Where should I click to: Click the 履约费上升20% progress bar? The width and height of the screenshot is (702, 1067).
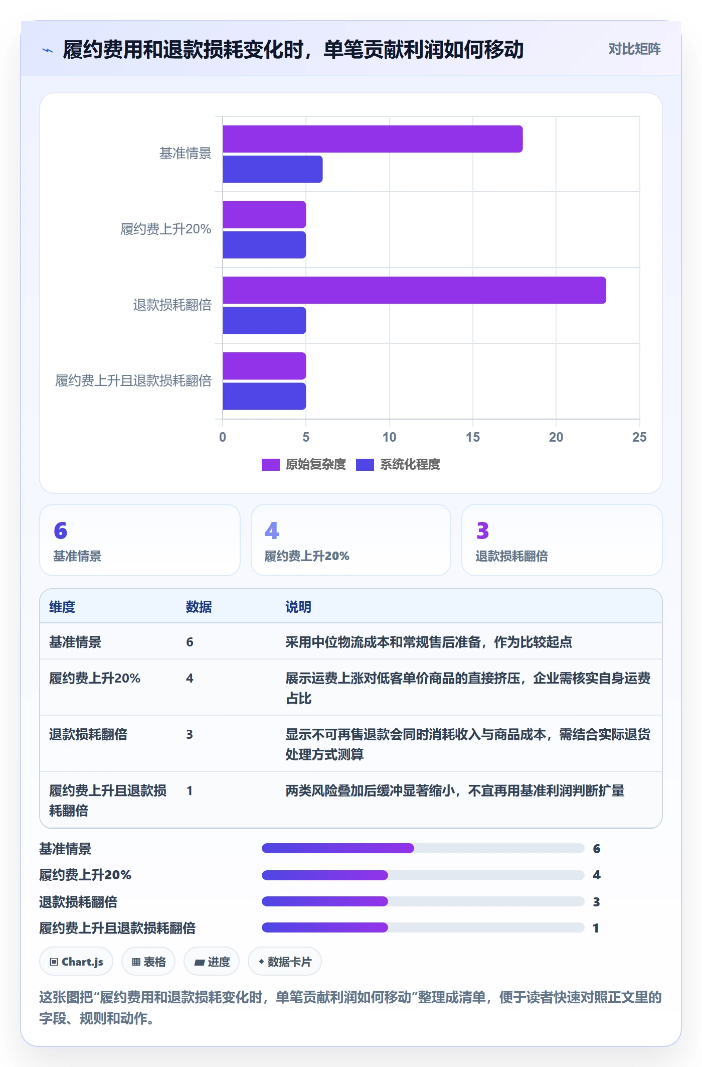(x=423, y=875)
